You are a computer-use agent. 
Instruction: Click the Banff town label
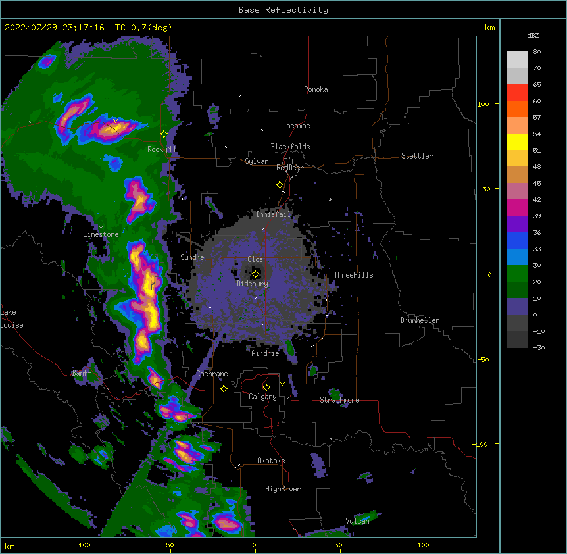tap(82, 373)
